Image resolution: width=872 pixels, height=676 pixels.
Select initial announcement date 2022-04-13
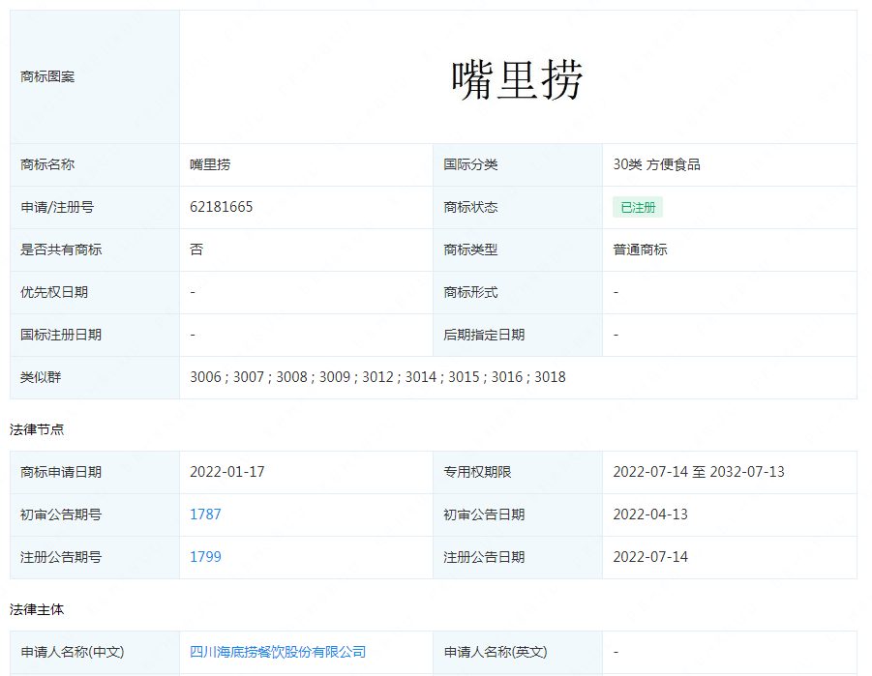(x=650, y=514)
